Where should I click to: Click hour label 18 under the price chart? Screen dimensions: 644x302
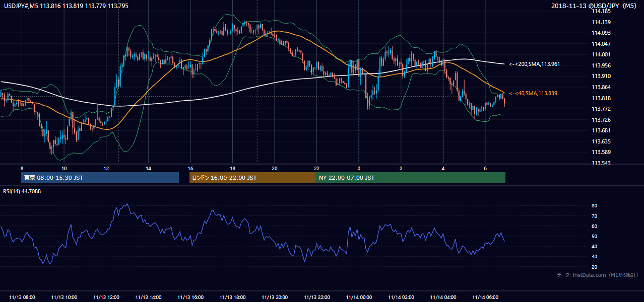click(x=232, y=168)
